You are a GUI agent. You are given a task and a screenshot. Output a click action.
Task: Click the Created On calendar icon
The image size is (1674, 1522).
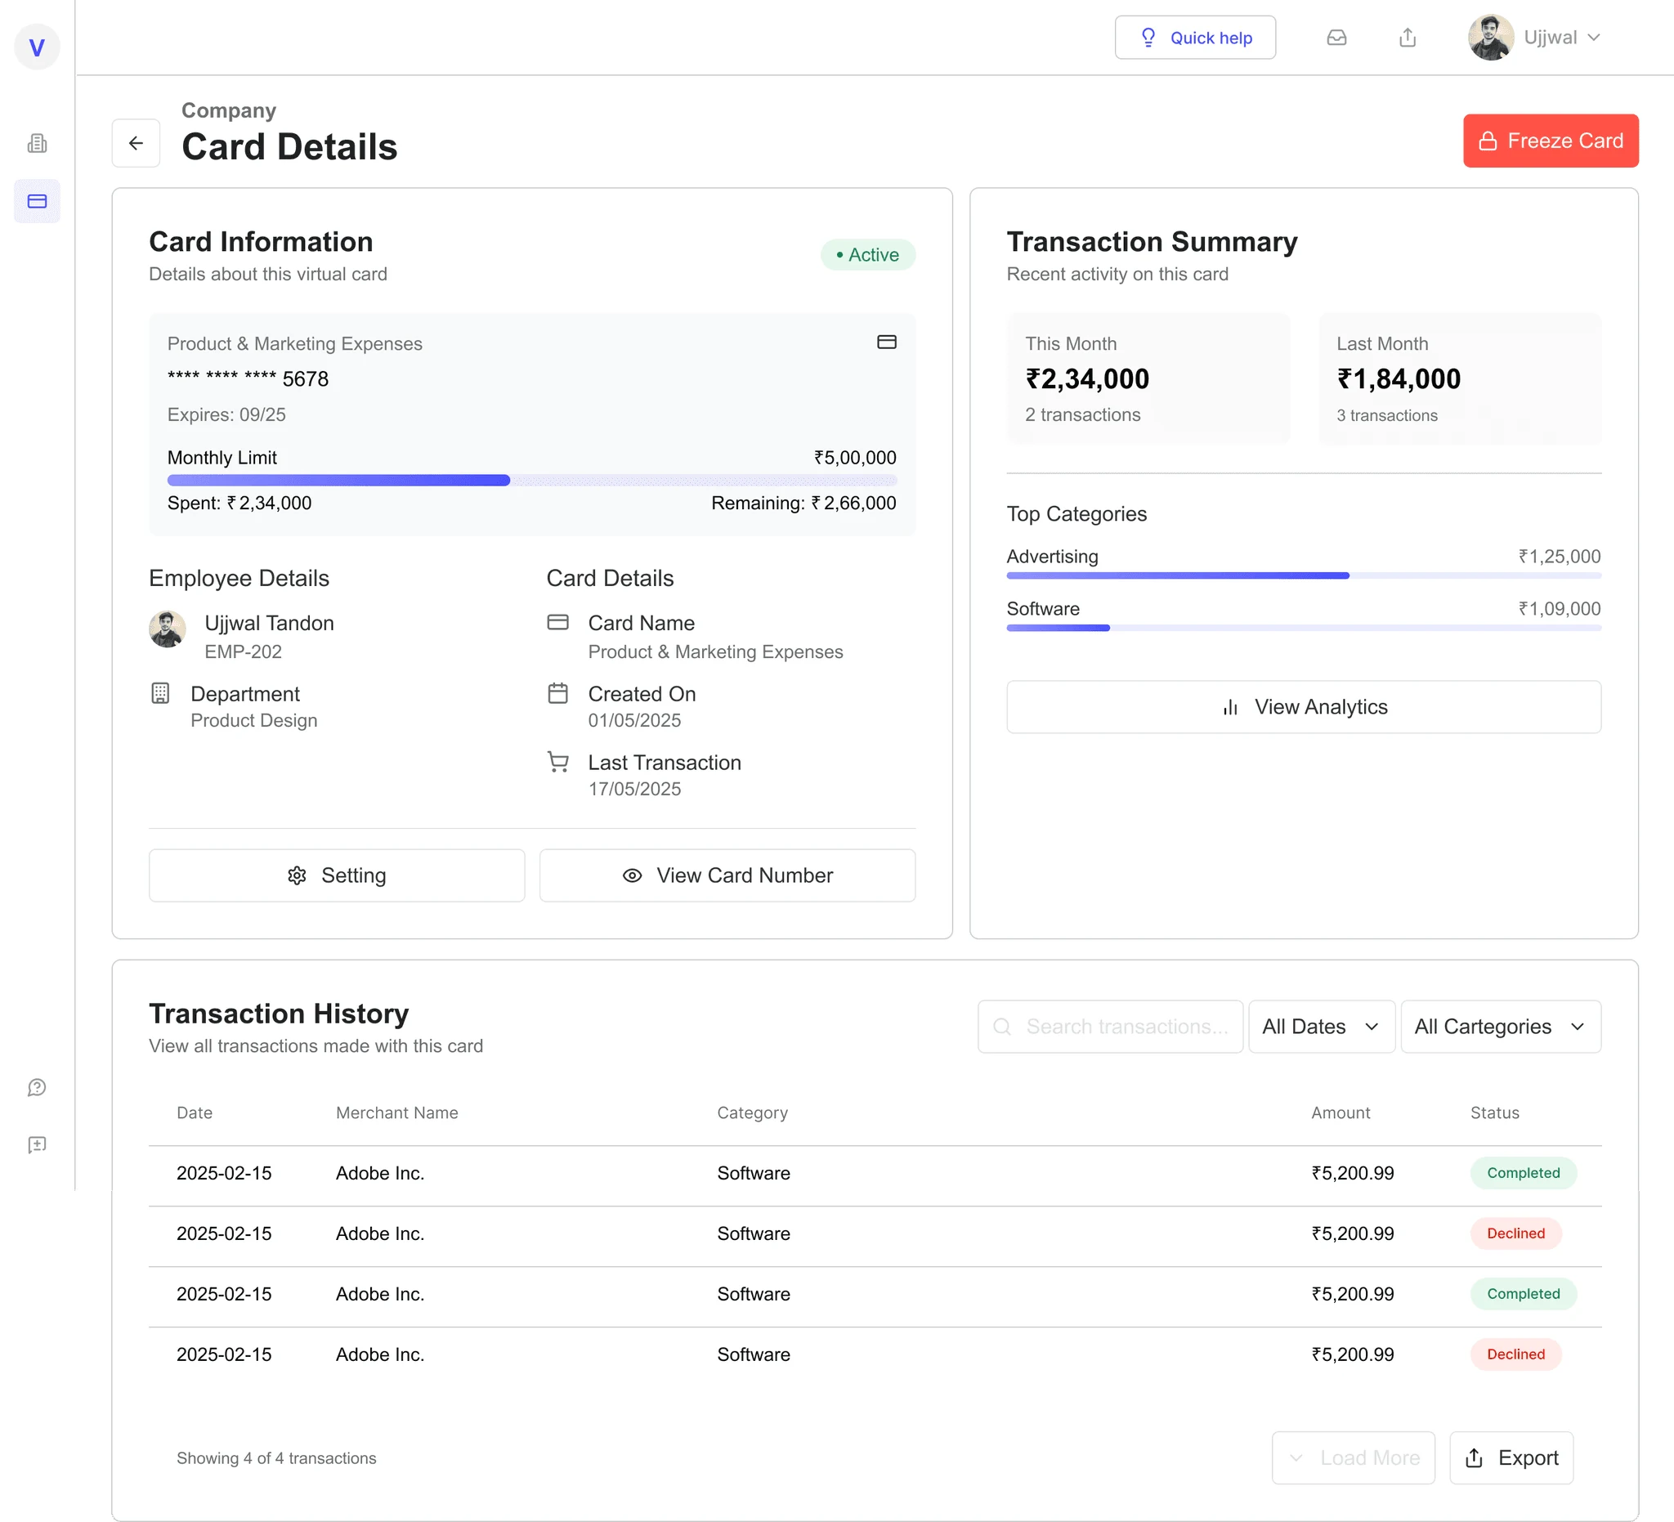pyautogui.click(x=558, y=693)
